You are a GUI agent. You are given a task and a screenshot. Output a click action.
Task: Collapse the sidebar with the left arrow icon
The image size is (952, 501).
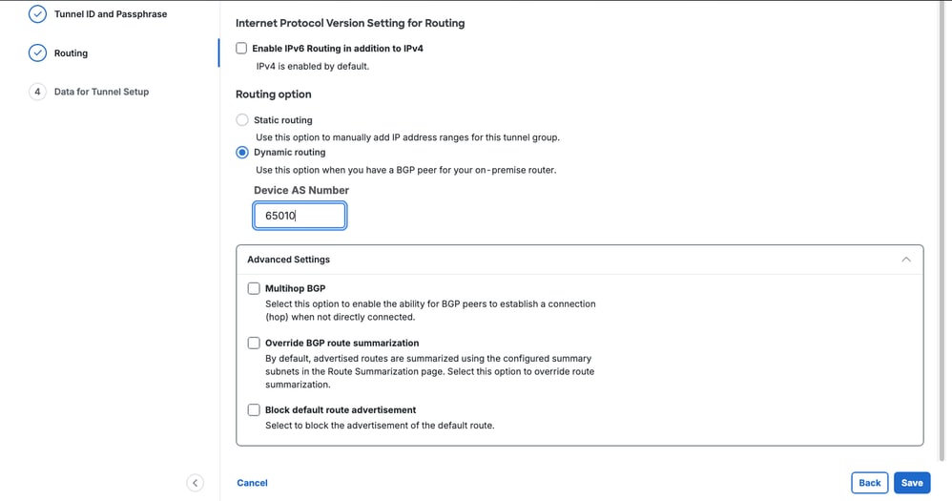[195, 483]
